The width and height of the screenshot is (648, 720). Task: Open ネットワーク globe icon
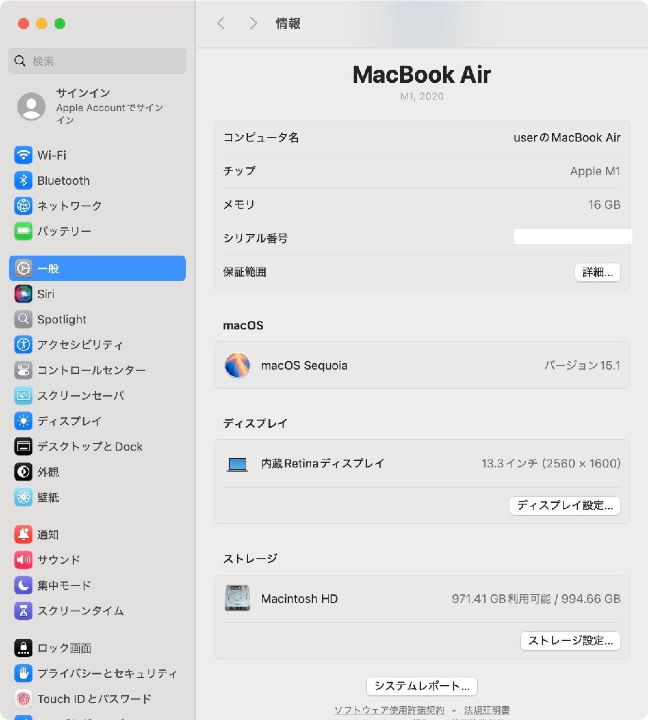(23, 205)
